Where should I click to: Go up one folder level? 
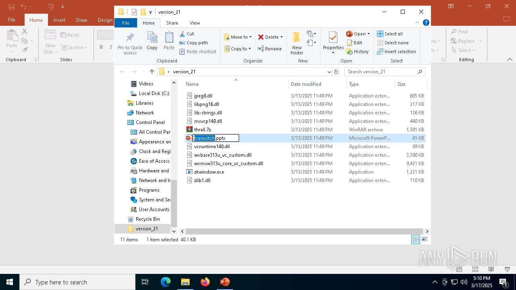(152, 72)
